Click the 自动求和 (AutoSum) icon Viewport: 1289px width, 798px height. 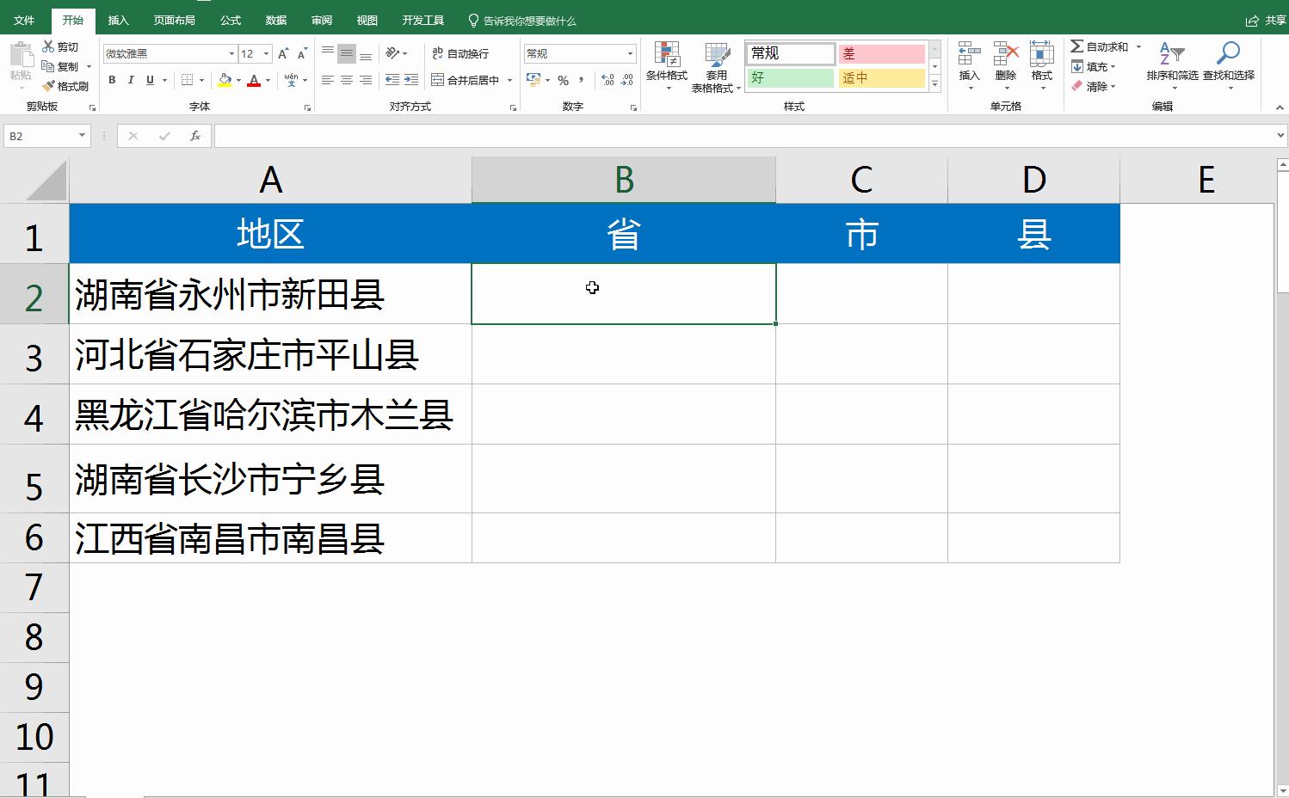tap(1104, 47)
